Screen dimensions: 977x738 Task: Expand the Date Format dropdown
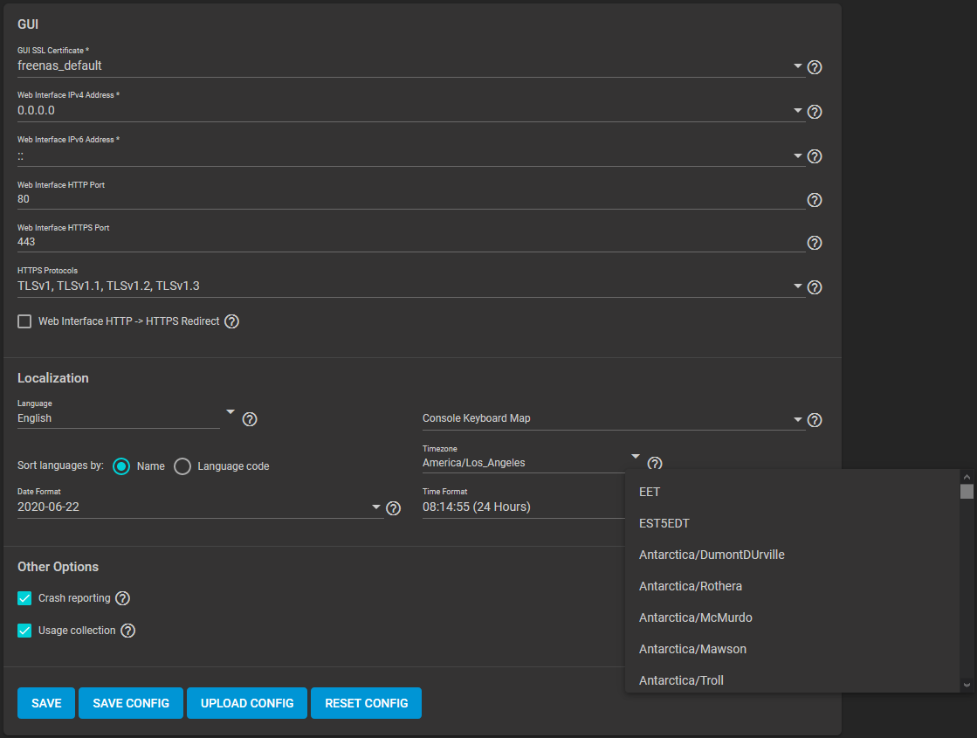tap(376, 507)
